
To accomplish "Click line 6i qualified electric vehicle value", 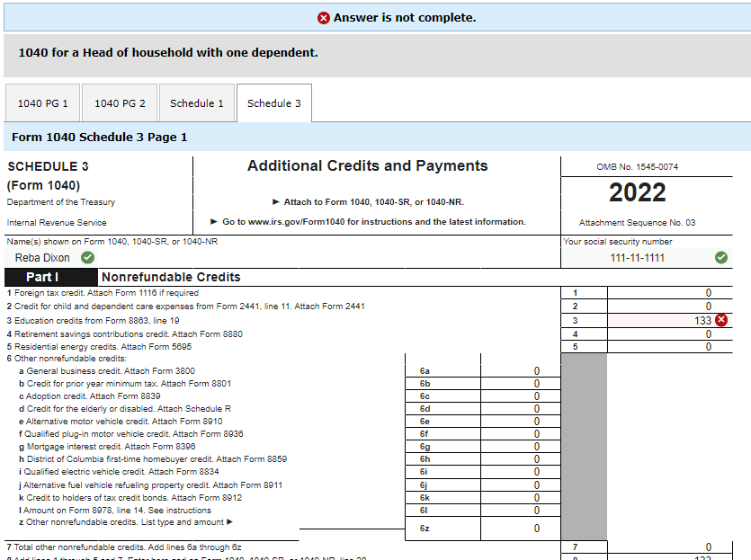I will (521, 471).
